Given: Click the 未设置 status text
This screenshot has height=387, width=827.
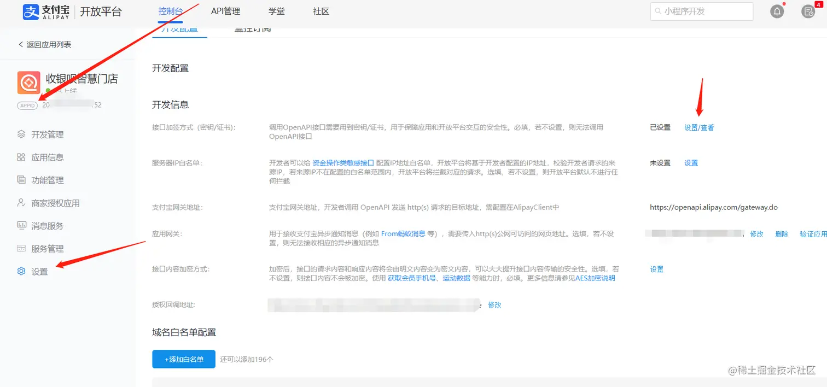Looking at the screenshot, I should coord(660,163).
